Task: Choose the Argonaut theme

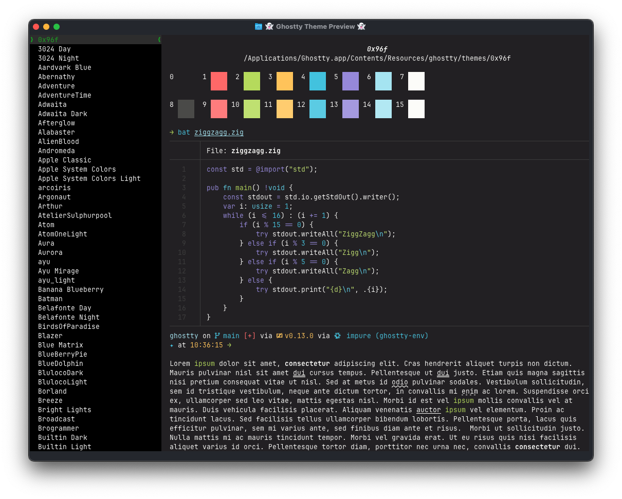Action: click(54, 197)
